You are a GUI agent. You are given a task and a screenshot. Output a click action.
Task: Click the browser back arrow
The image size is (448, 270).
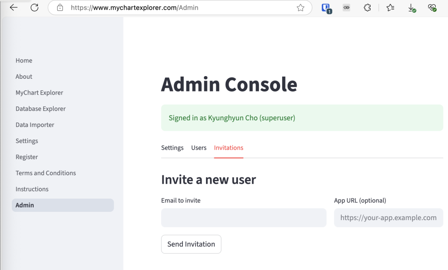click(14, 7)
